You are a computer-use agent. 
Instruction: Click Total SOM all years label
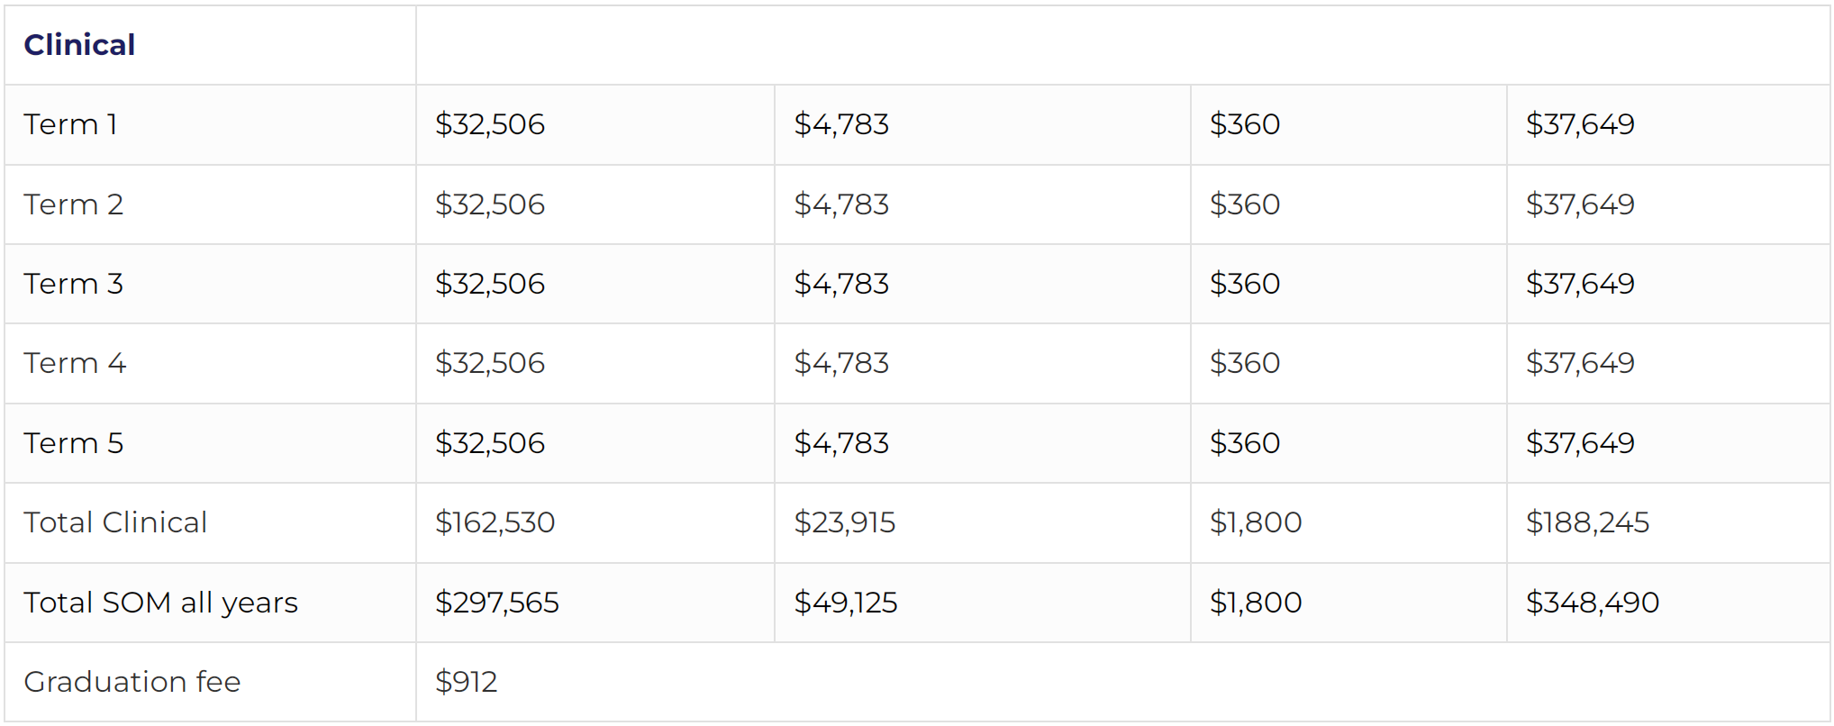160,603
